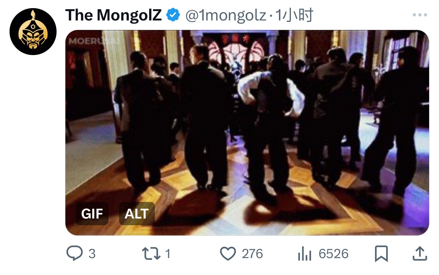
Task: Open The MongolZ profile avatar
Action: pos(33,31)
